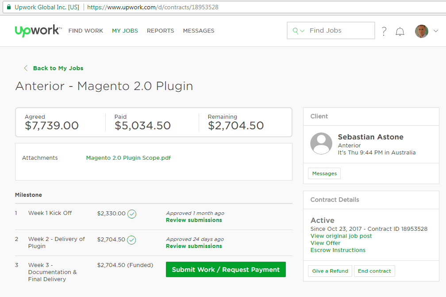Viewport: 446px width, 297px height.
Task: Open the search type dropdown
Action: (x=299, y=31)
